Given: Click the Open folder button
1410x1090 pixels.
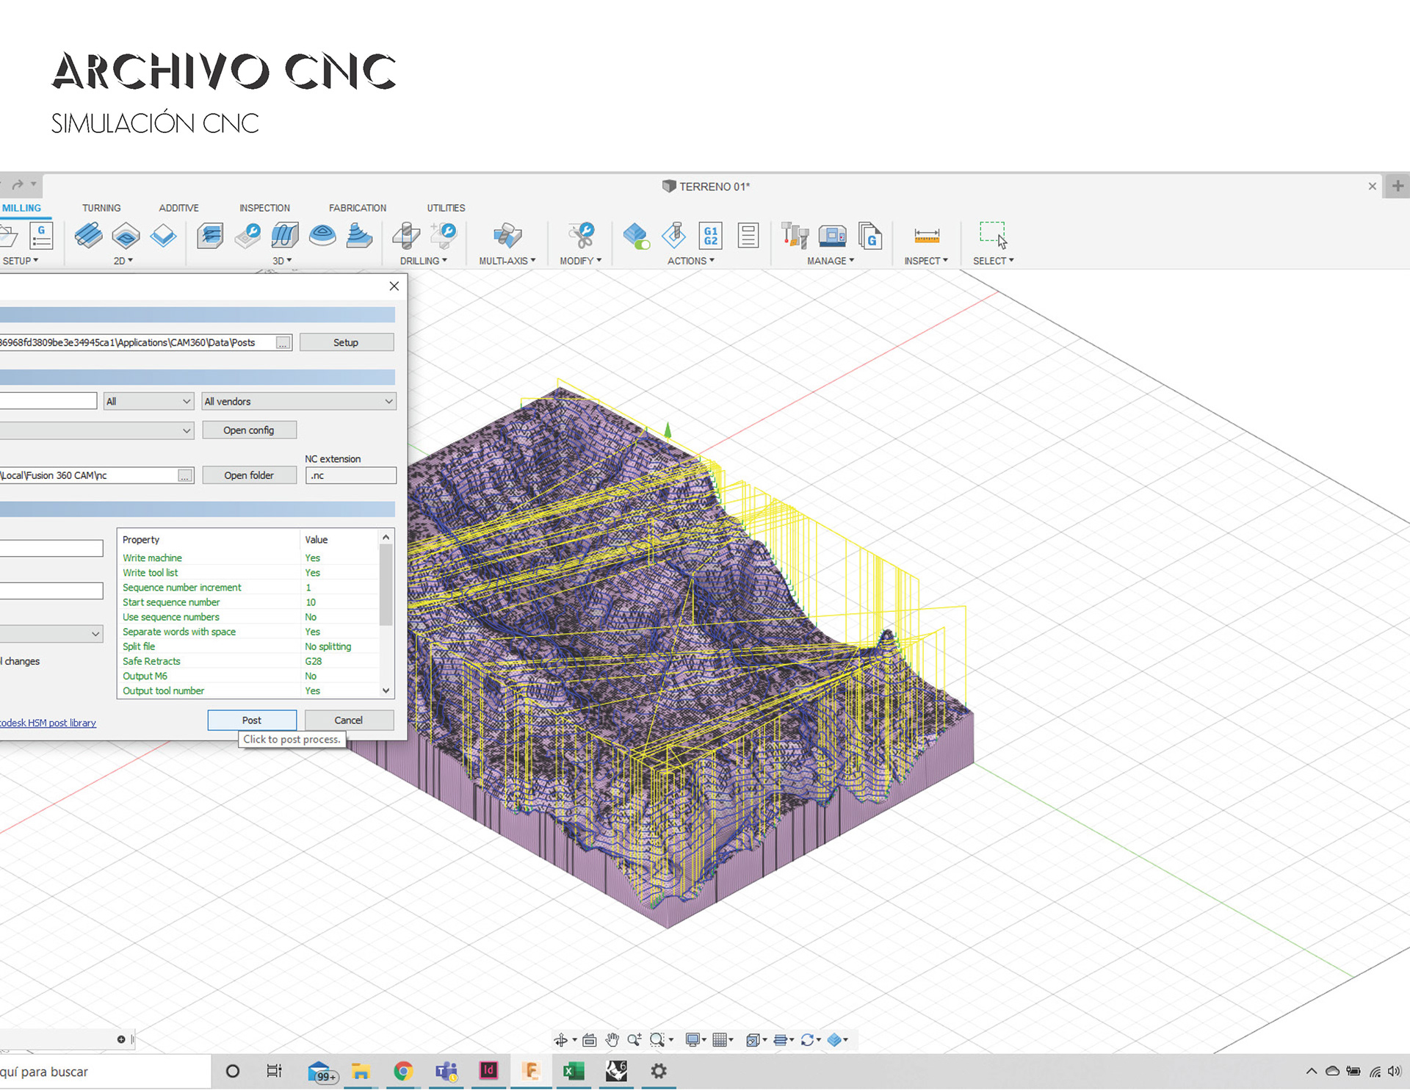Looking at the screenshot, I should click(249, 476).
